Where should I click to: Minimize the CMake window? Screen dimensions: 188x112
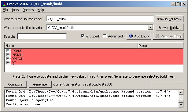tap(173, 4)
